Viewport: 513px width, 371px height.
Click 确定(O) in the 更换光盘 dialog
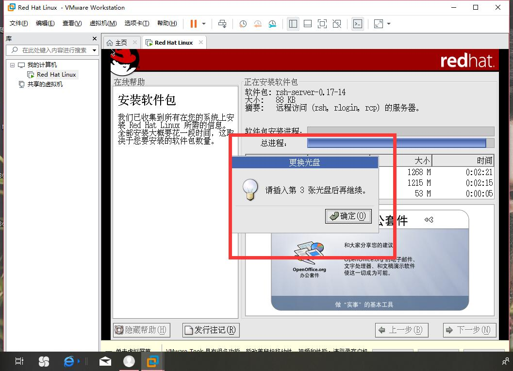348,216
